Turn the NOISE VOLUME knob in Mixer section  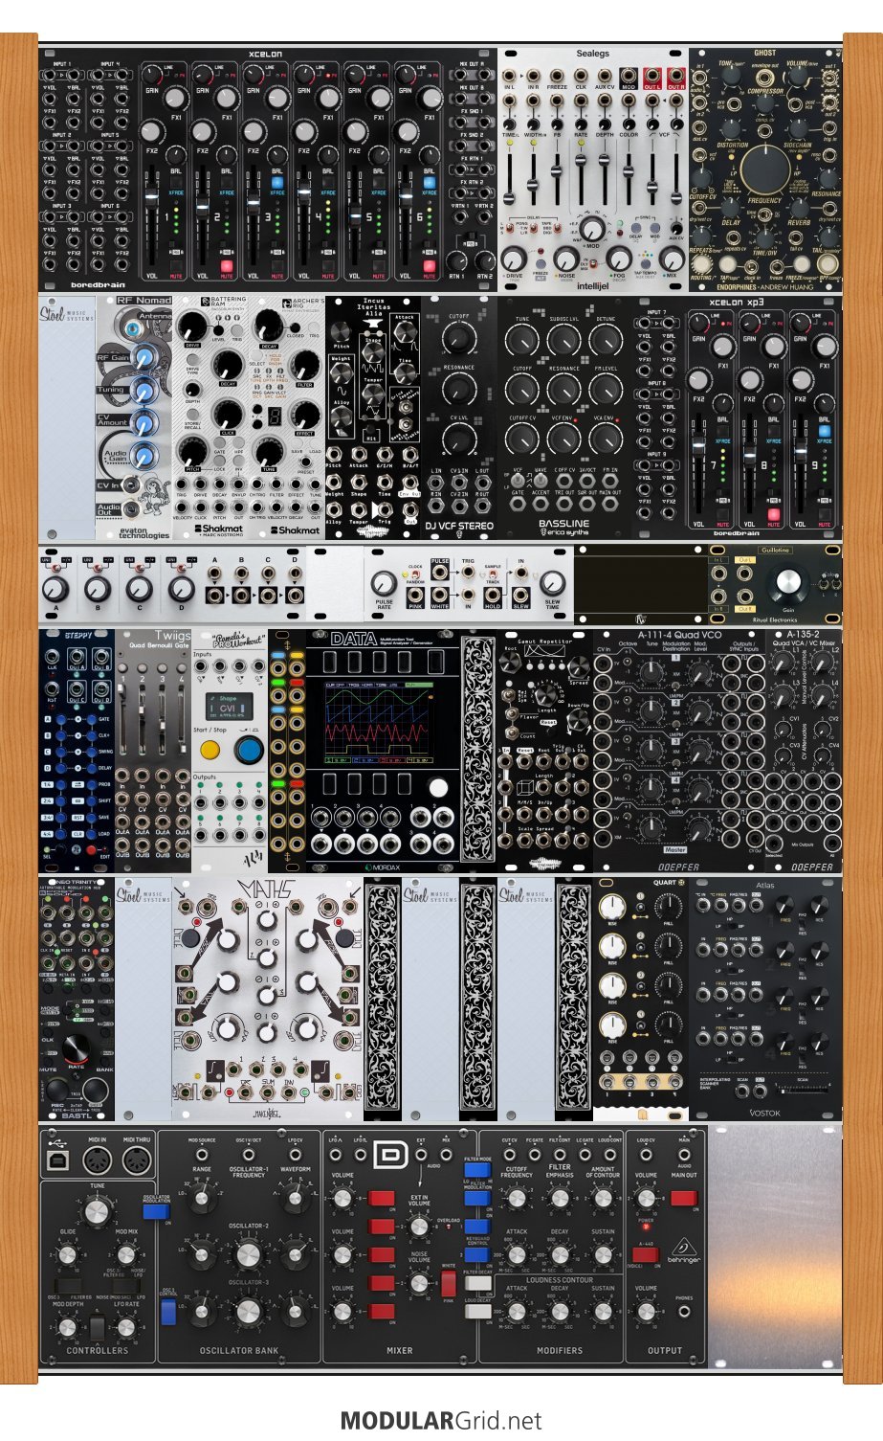click(x=419, y=1284)
